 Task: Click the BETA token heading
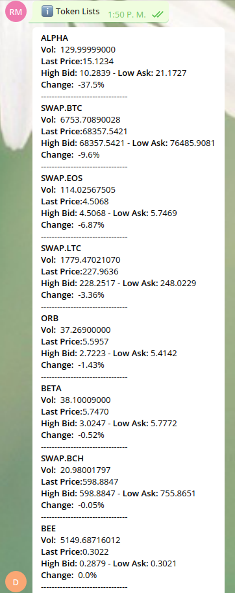pos(51,388)
